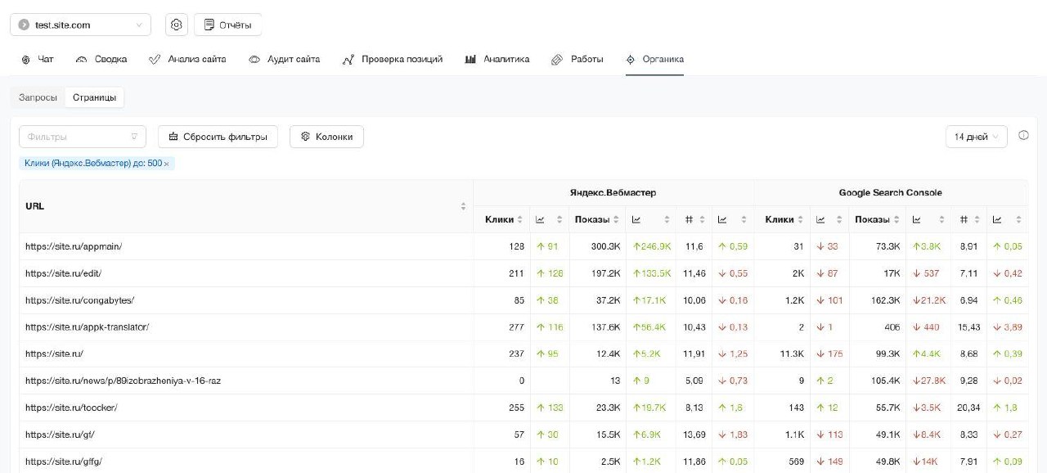
Task: Remove the Клики (Яндекс.Вебмастер) filter chip
Action: coord(166,164)
